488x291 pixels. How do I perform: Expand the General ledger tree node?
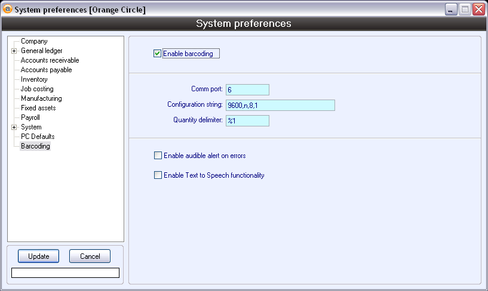coord(14,51)
